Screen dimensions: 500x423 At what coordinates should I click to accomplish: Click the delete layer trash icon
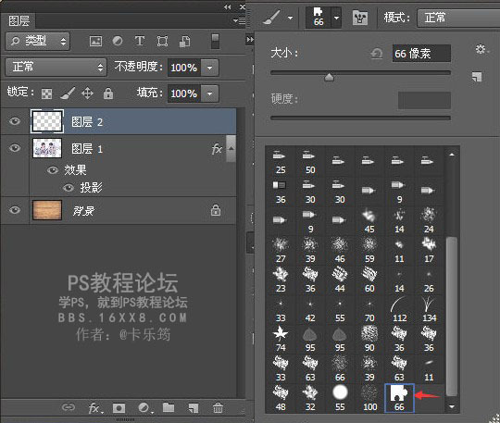(218, 407)
